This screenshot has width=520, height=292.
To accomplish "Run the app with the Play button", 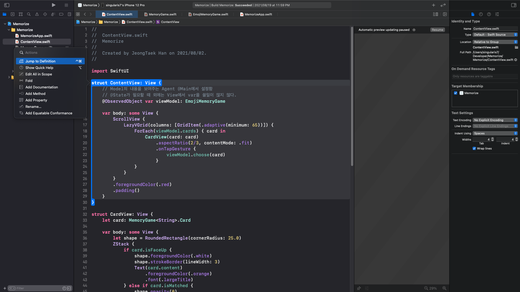I will coord(54,5).
